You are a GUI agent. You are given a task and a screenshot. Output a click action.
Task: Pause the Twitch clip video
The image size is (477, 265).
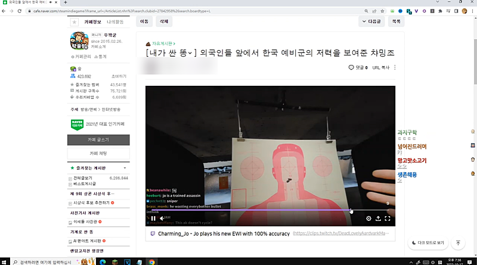pos(153,219)
